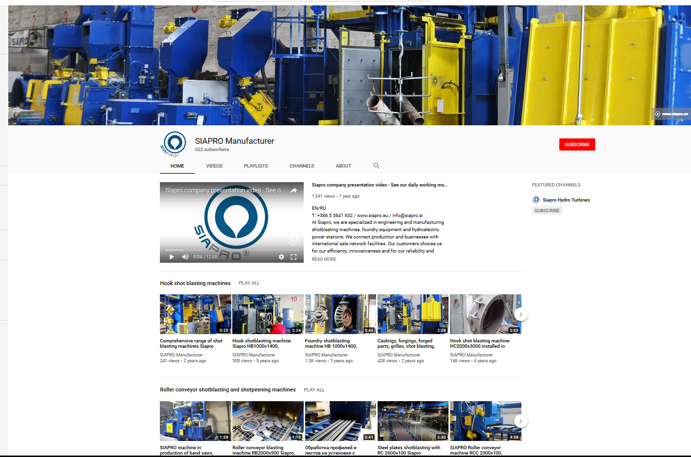
Task: Click the SIAPRO channel avatar logo
Action: (173, 144)
